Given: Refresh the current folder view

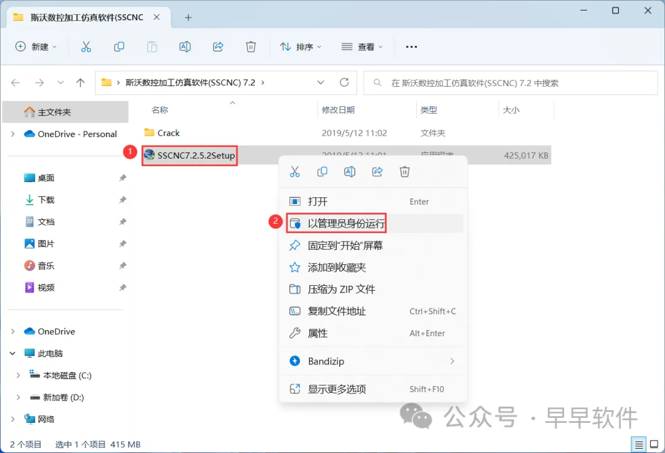Looking at the screenshot, I should point(344,82).
